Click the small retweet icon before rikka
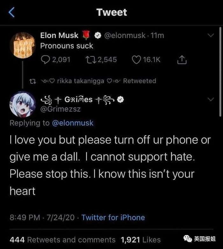The image size is (223, 249). click(32, 81)
